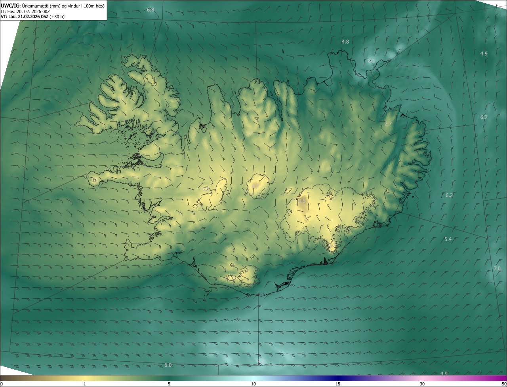
Task: Click the map value label "6.0"
Action: tap(168, 365)
